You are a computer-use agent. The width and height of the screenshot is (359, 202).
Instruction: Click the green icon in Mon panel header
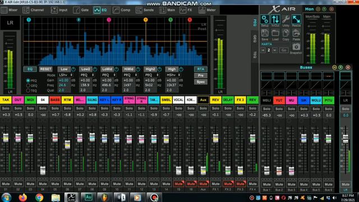(x=324, y=9)
